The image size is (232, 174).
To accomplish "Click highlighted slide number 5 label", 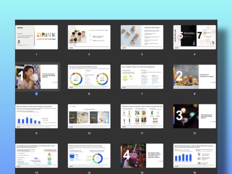I will [x=36, y=94].
